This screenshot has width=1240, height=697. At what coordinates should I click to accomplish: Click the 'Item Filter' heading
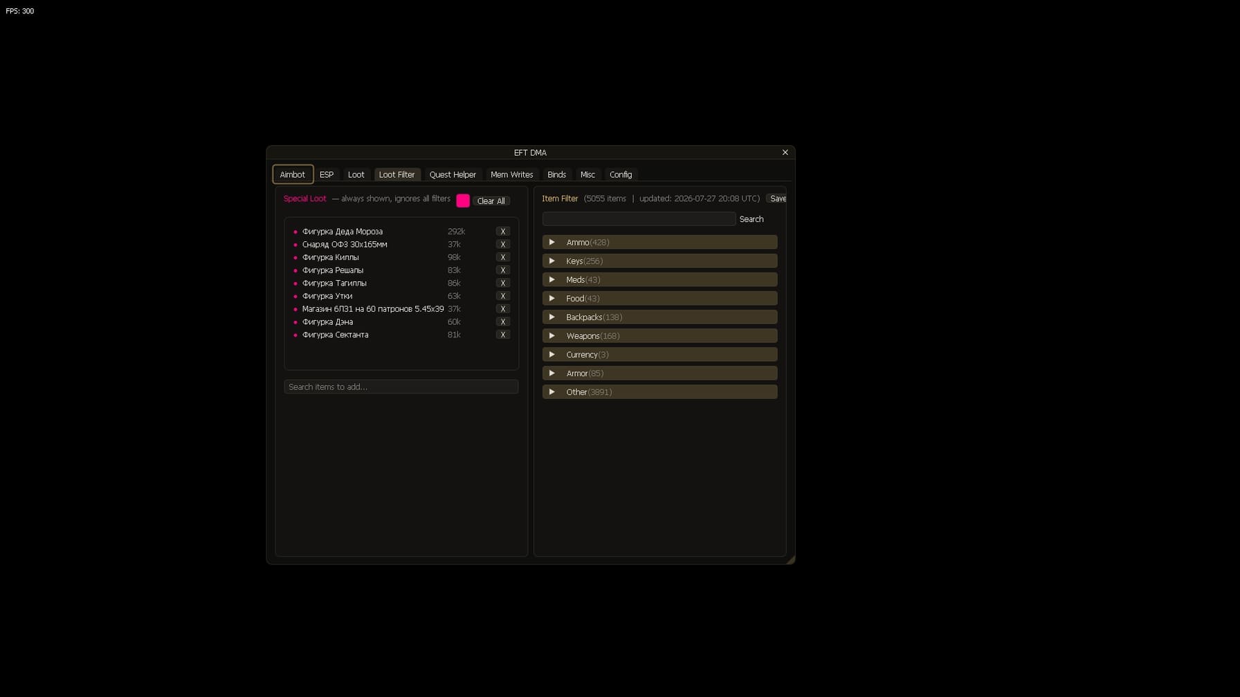[x=560, y=198]
